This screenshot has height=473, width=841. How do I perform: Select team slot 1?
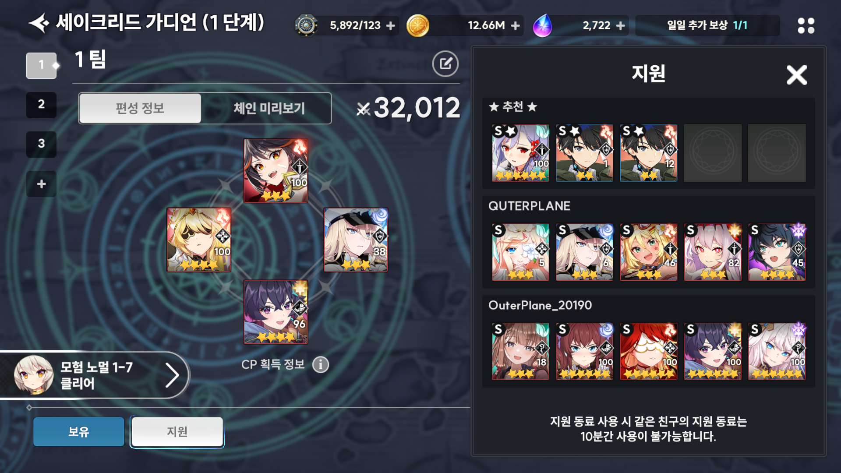pos(41,65)
